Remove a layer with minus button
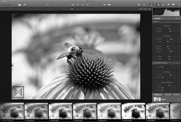This screenshot has height=122, width=181. [179, 18]
